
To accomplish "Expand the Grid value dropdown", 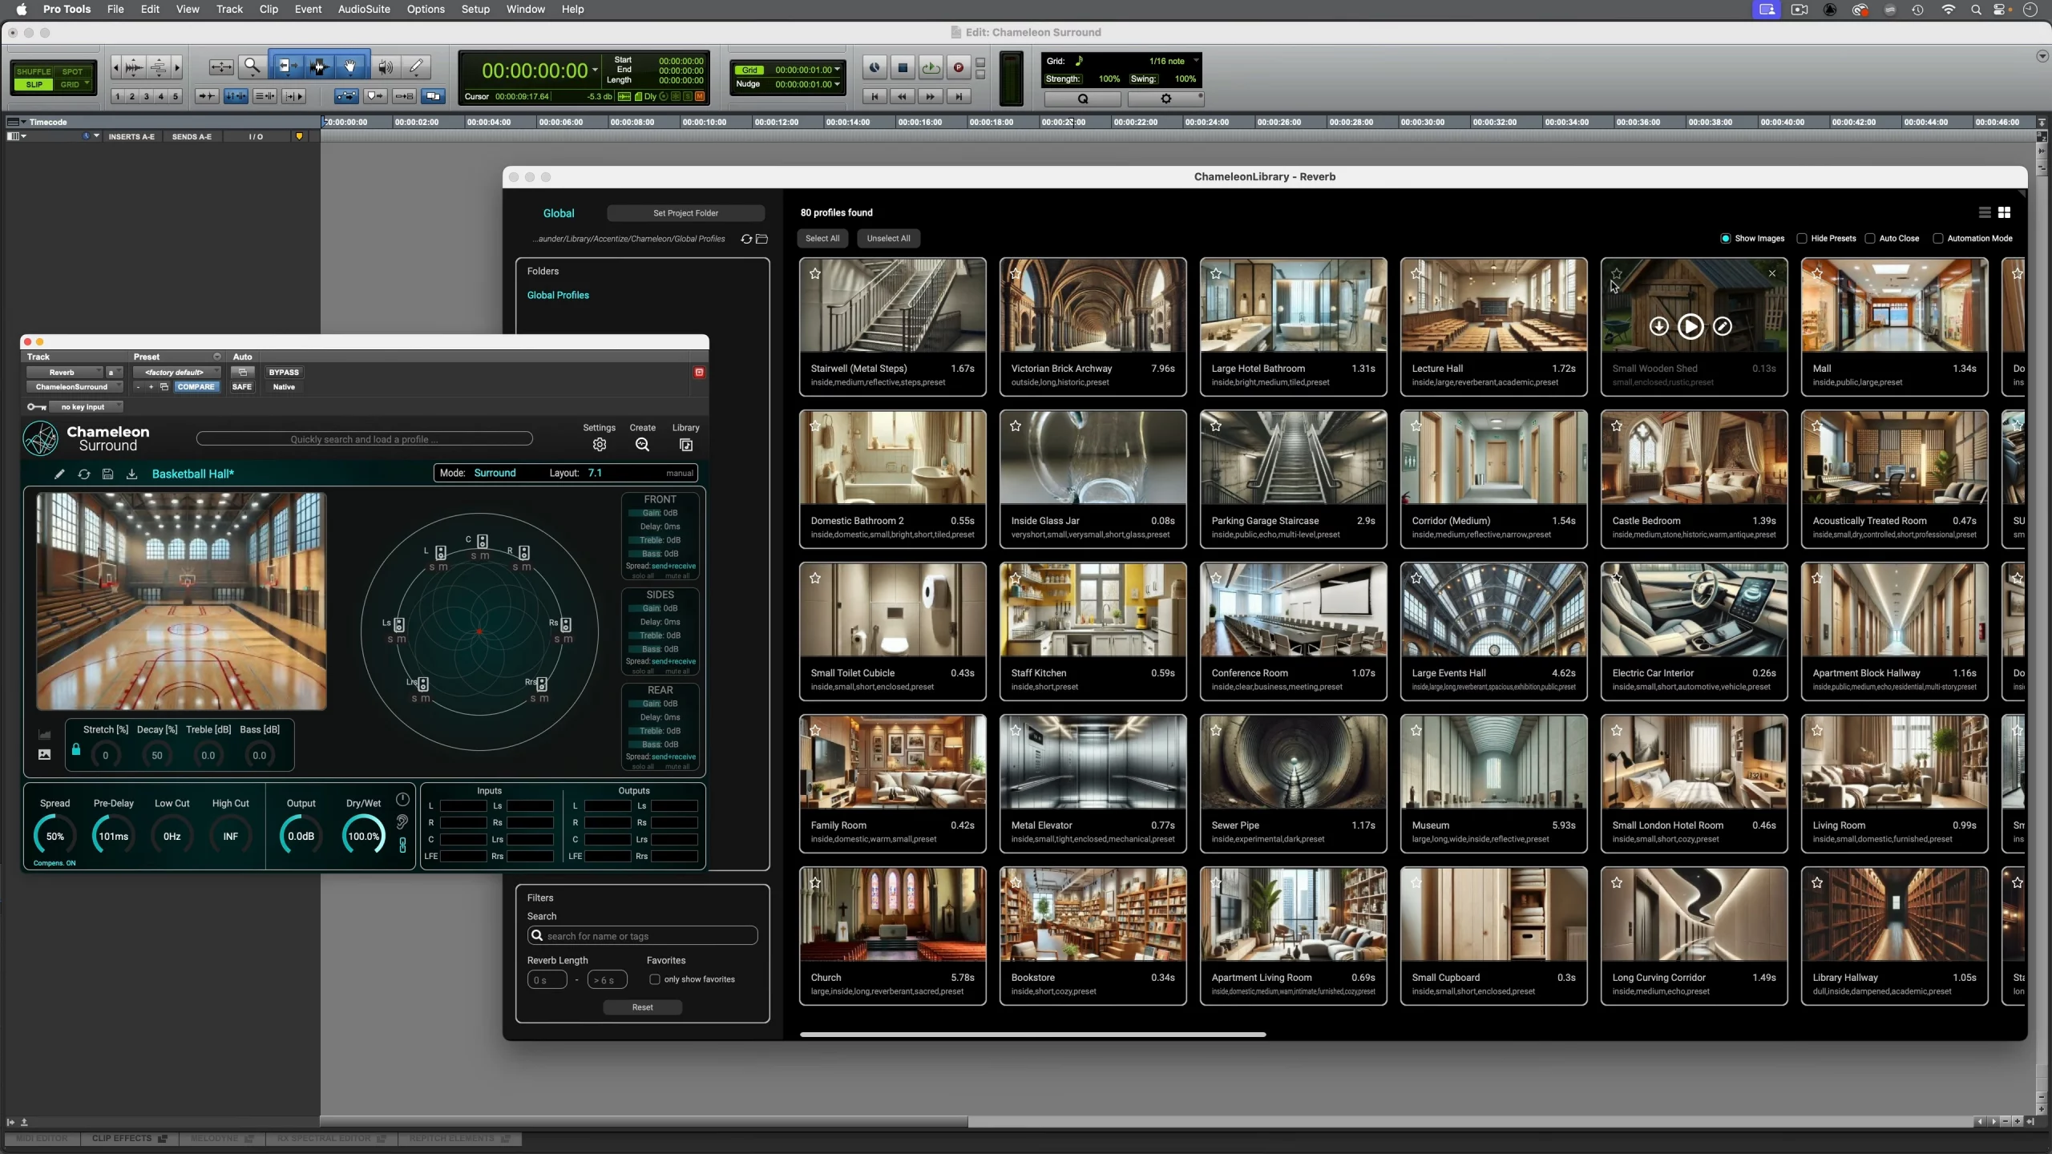I will click(837, 70).
